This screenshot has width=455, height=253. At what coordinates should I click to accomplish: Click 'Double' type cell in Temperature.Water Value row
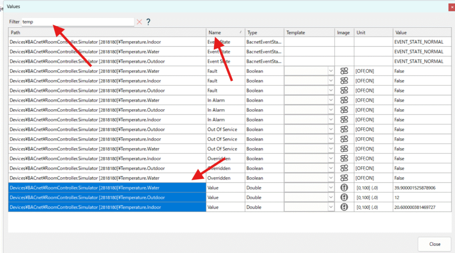[264, 188]
